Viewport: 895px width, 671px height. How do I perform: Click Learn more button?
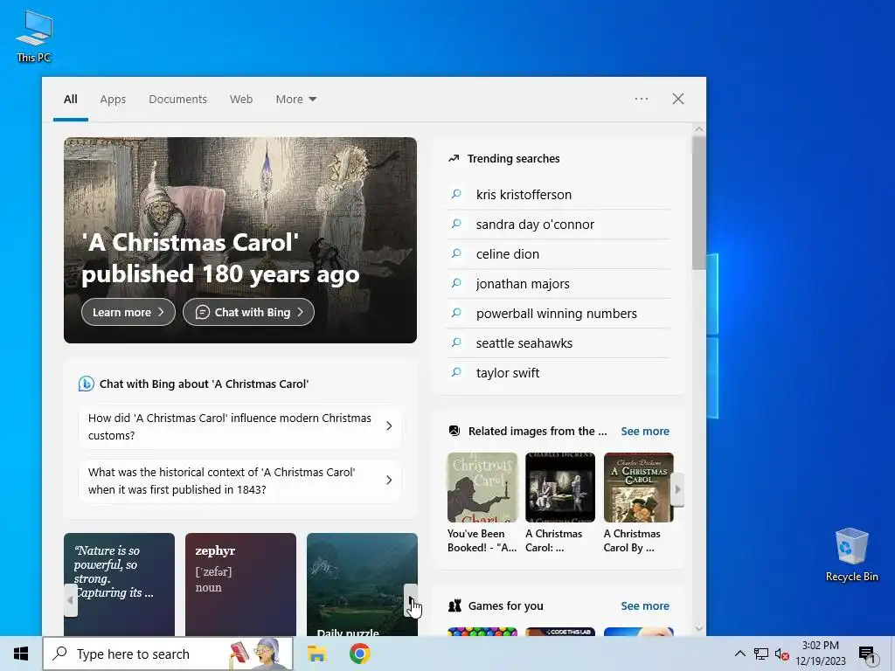click(128, 312)
